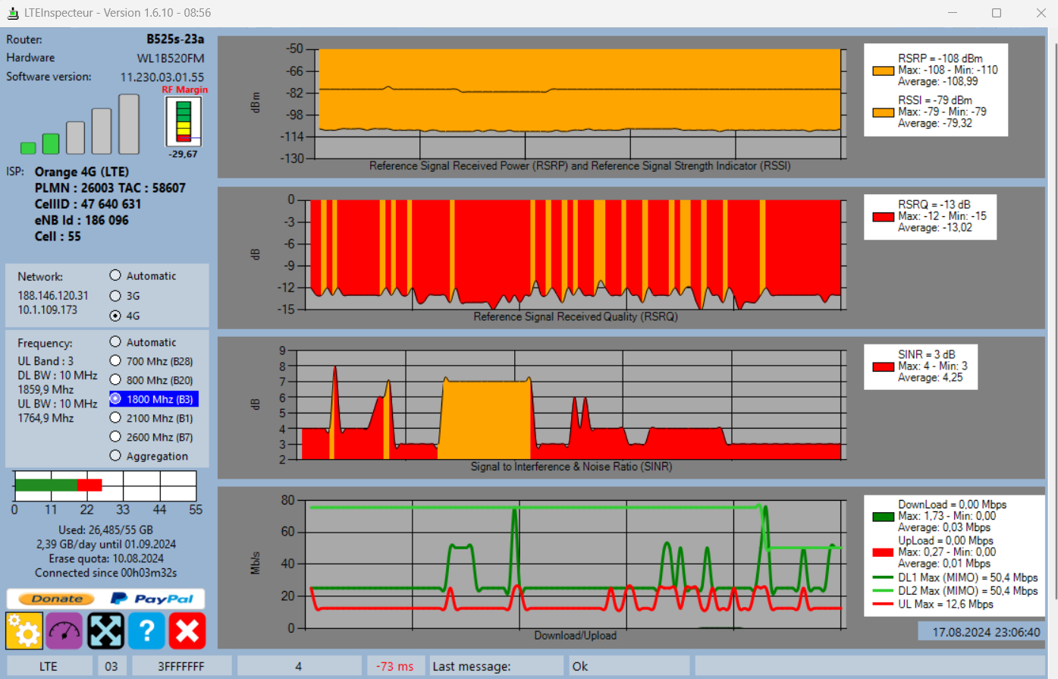Click the DownLoad dark green legend swatch

pos(883,517)
